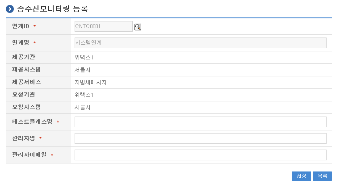The image size is (340, 188).
Task: Click the 요청기관 row label
Action: 23,95
